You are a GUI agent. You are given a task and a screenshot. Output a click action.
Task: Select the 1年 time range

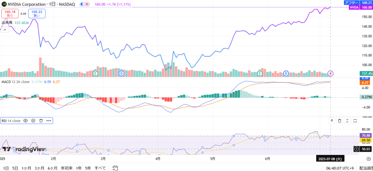click(x=79, y=168)
